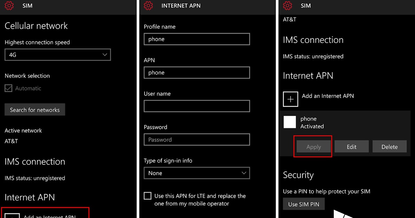Click the settings gear icon beside INTERNET APN
This screenshot has height=218, width=415.
(x=148, y=6)
